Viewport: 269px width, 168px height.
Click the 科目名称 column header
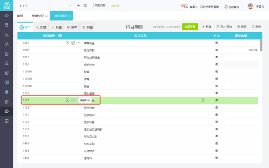[140, 36]
